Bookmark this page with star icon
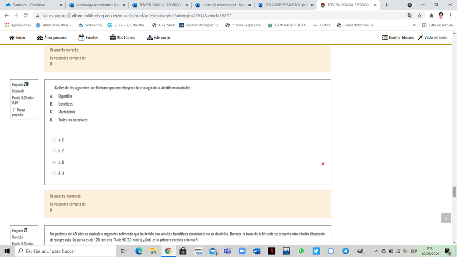The width and height of the screenshot is (457, 257). pyautogui.click(x=419, y=16)
